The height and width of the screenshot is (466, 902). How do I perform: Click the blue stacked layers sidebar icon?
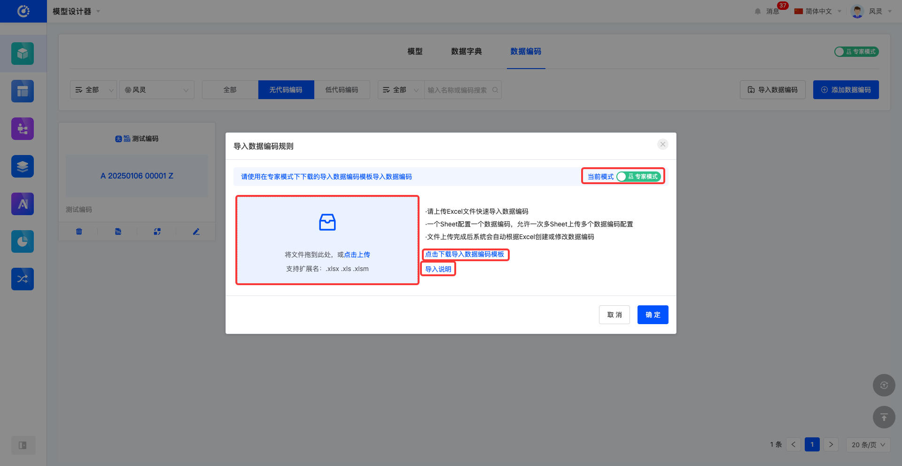pyautogui.click(x=23, y=166)
